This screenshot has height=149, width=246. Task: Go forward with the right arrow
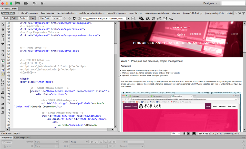click(69, 18)
